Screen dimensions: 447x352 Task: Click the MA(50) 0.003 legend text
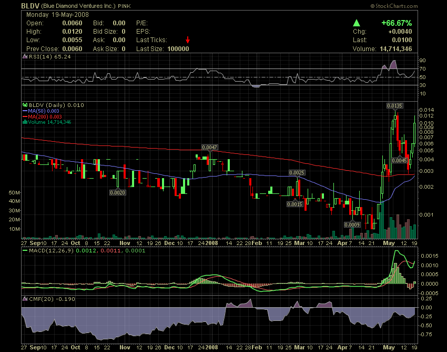[44, 111]
